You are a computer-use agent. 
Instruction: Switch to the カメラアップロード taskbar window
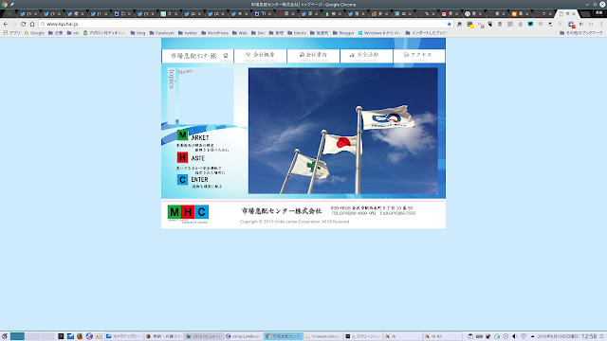tap(124, 336)
